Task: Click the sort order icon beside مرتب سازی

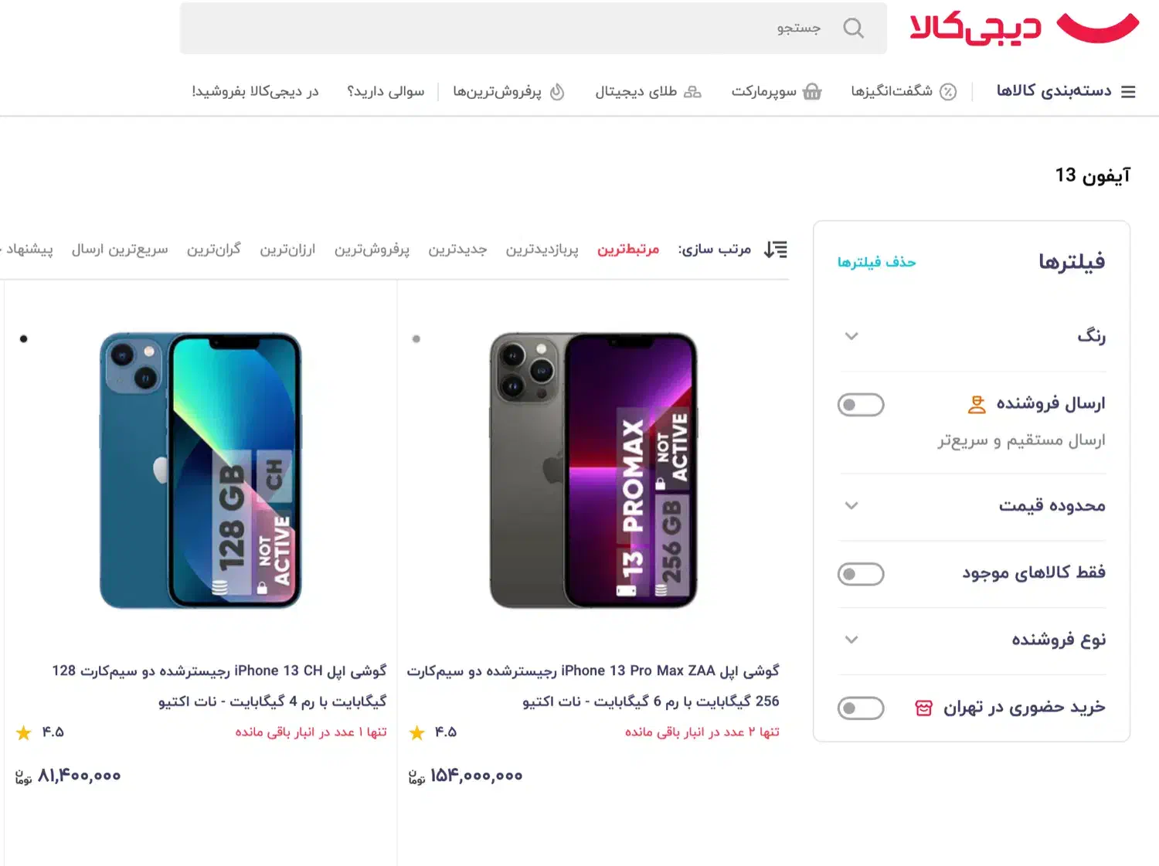Action: coord(775,250)
